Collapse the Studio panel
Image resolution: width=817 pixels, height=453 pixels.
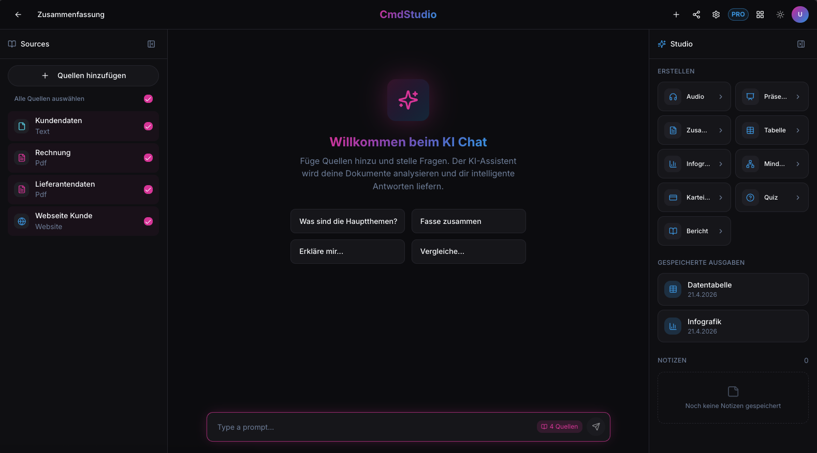click(800, 44)
